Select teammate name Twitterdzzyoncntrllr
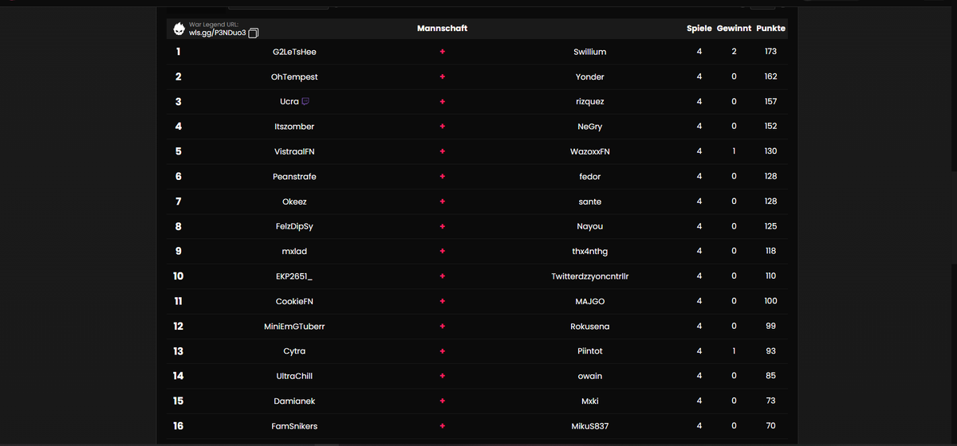This screenshot has height=446, width=957. click(590, 276)
